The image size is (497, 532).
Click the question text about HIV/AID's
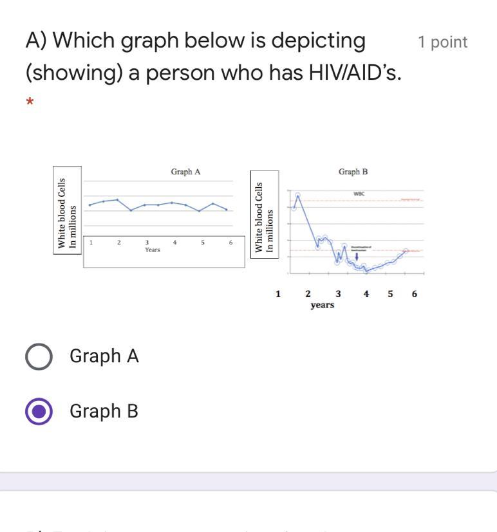(213, 56)
